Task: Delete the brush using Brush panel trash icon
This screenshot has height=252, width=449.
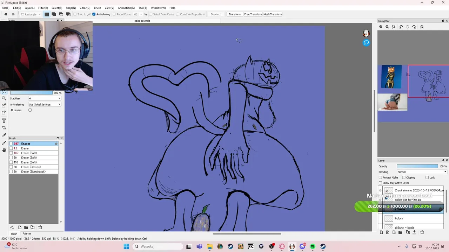Action: click(x=40, y=227)
